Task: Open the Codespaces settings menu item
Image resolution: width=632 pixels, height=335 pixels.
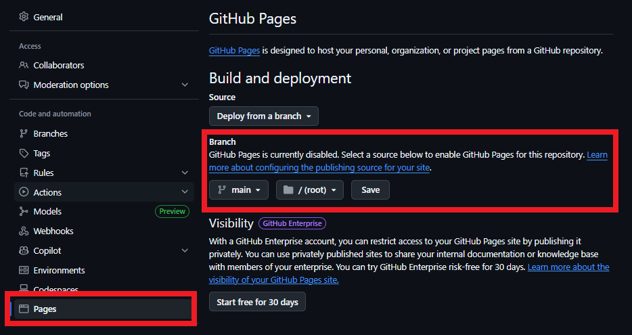Action: [55, 290]
